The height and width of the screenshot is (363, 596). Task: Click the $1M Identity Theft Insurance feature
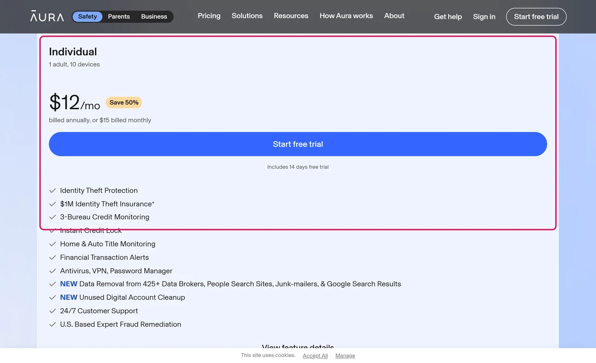[x=107, y=204]
